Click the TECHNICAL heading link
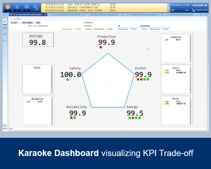The height and width of the screenshot is (169, 211). pos(88,26)
